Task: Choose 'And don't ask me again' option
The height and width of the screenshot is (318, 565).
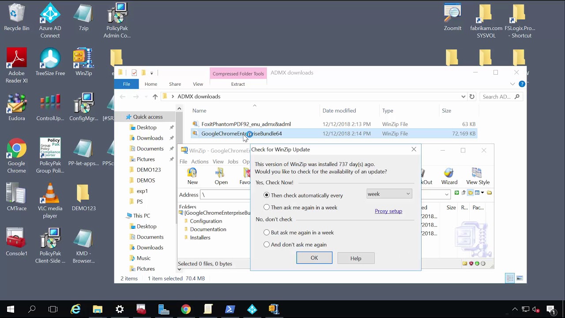Action: click(266, 244)
